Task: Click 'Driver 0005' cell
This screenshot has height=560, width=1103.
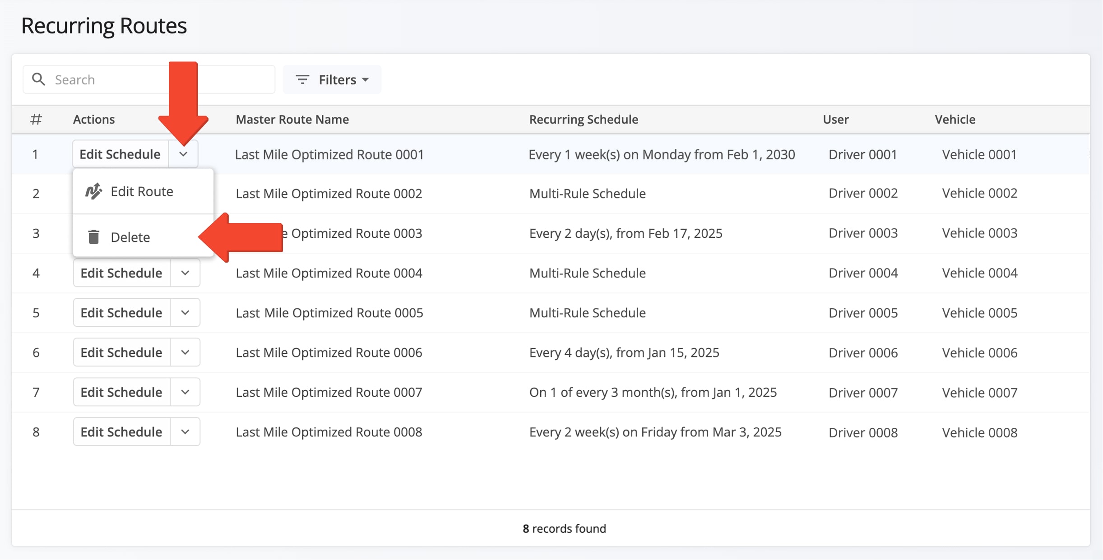Action: [863, 313]
